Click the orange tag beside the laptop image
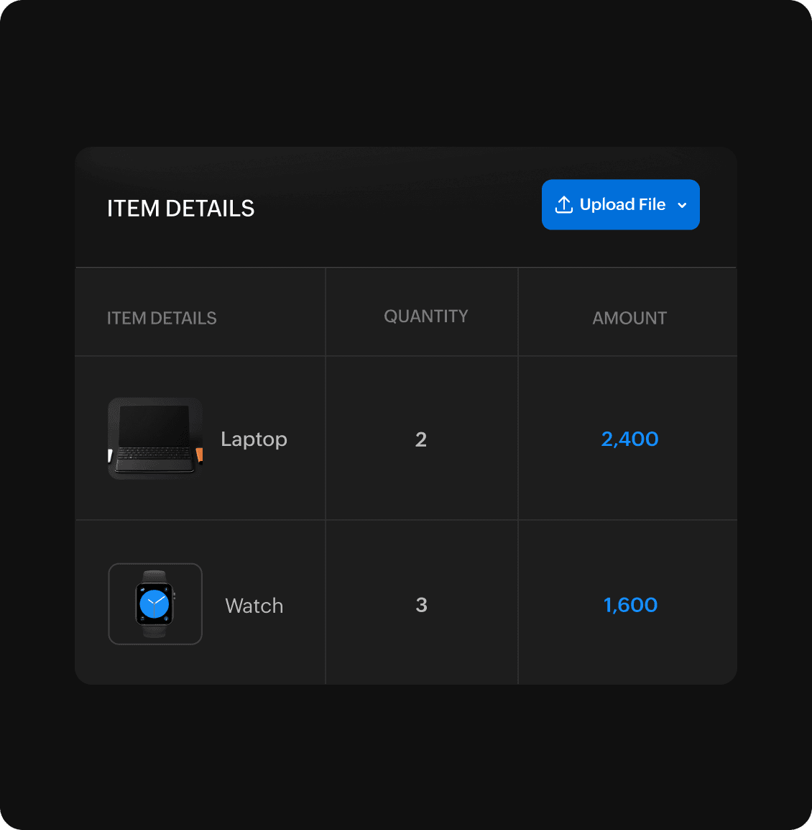Image resolution: width=812 pixels, height=830 pixels. (199, 455)
